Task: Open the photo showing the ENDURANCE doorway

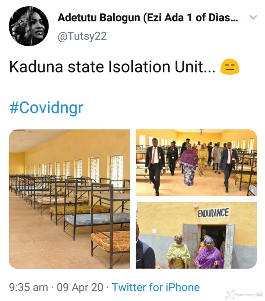Action: 196,235
